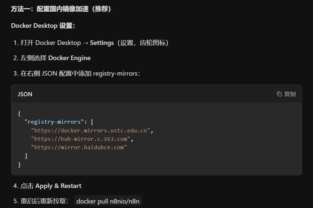The height and width of the screenshot is (208, 313).
Task: Click the bold Docker Engine text in step 2
Action: [69, 58]
